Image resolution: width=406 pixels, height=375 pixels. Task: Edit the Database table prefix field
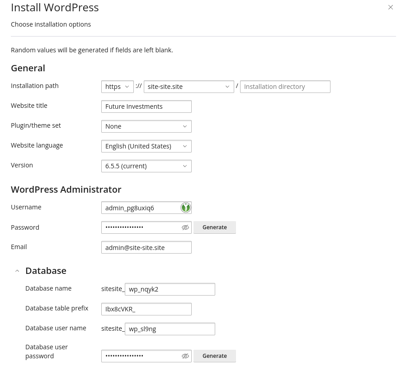tap(146, 309)
